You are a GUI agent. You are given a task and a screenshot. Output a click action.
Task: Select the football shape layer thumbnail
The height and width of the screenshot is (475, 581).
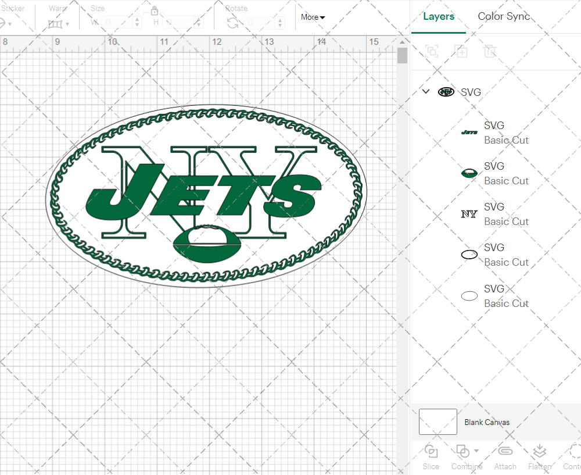click(469, 173)
